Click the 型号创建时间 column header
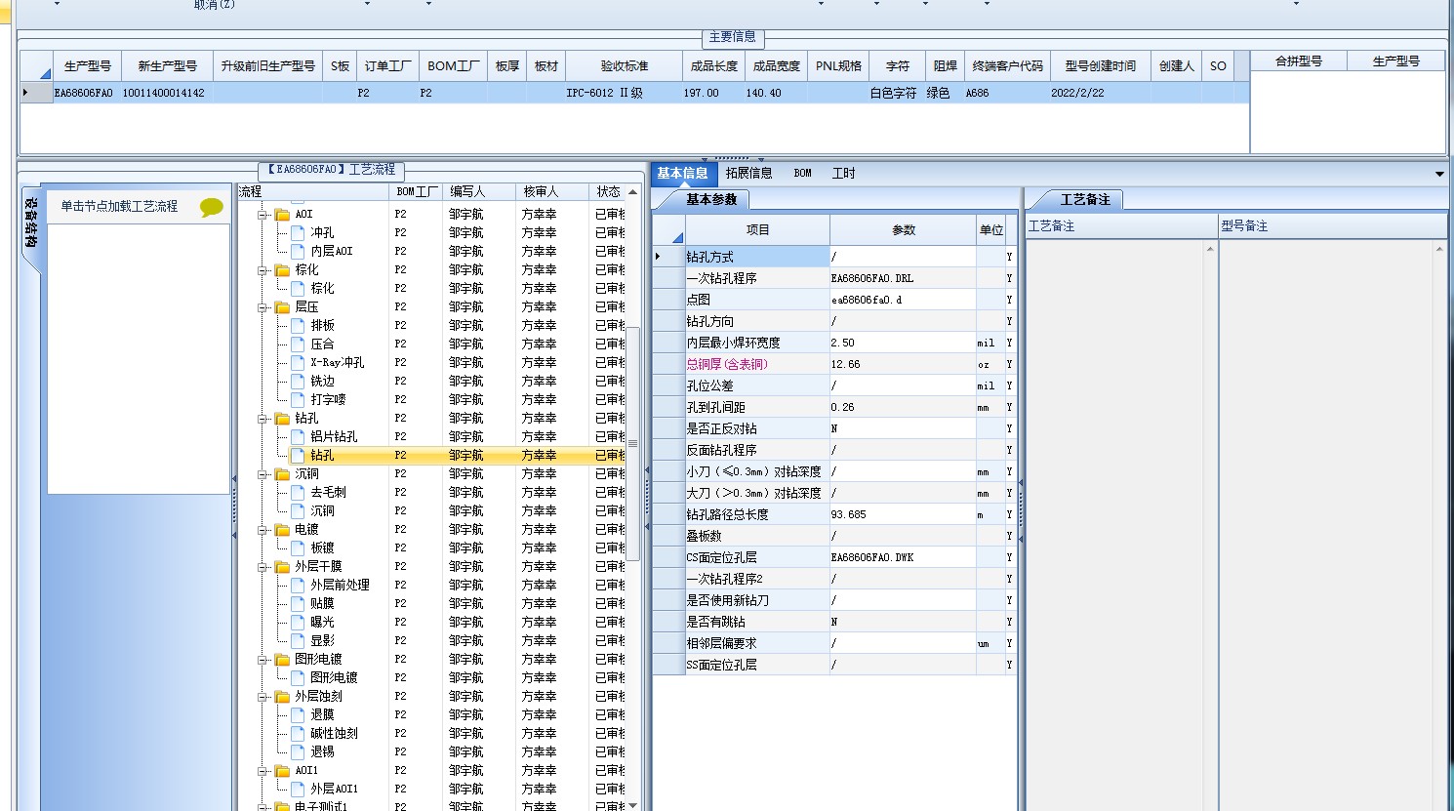1454x811 pixels. pyautogui.click(x=1100, y=66)
